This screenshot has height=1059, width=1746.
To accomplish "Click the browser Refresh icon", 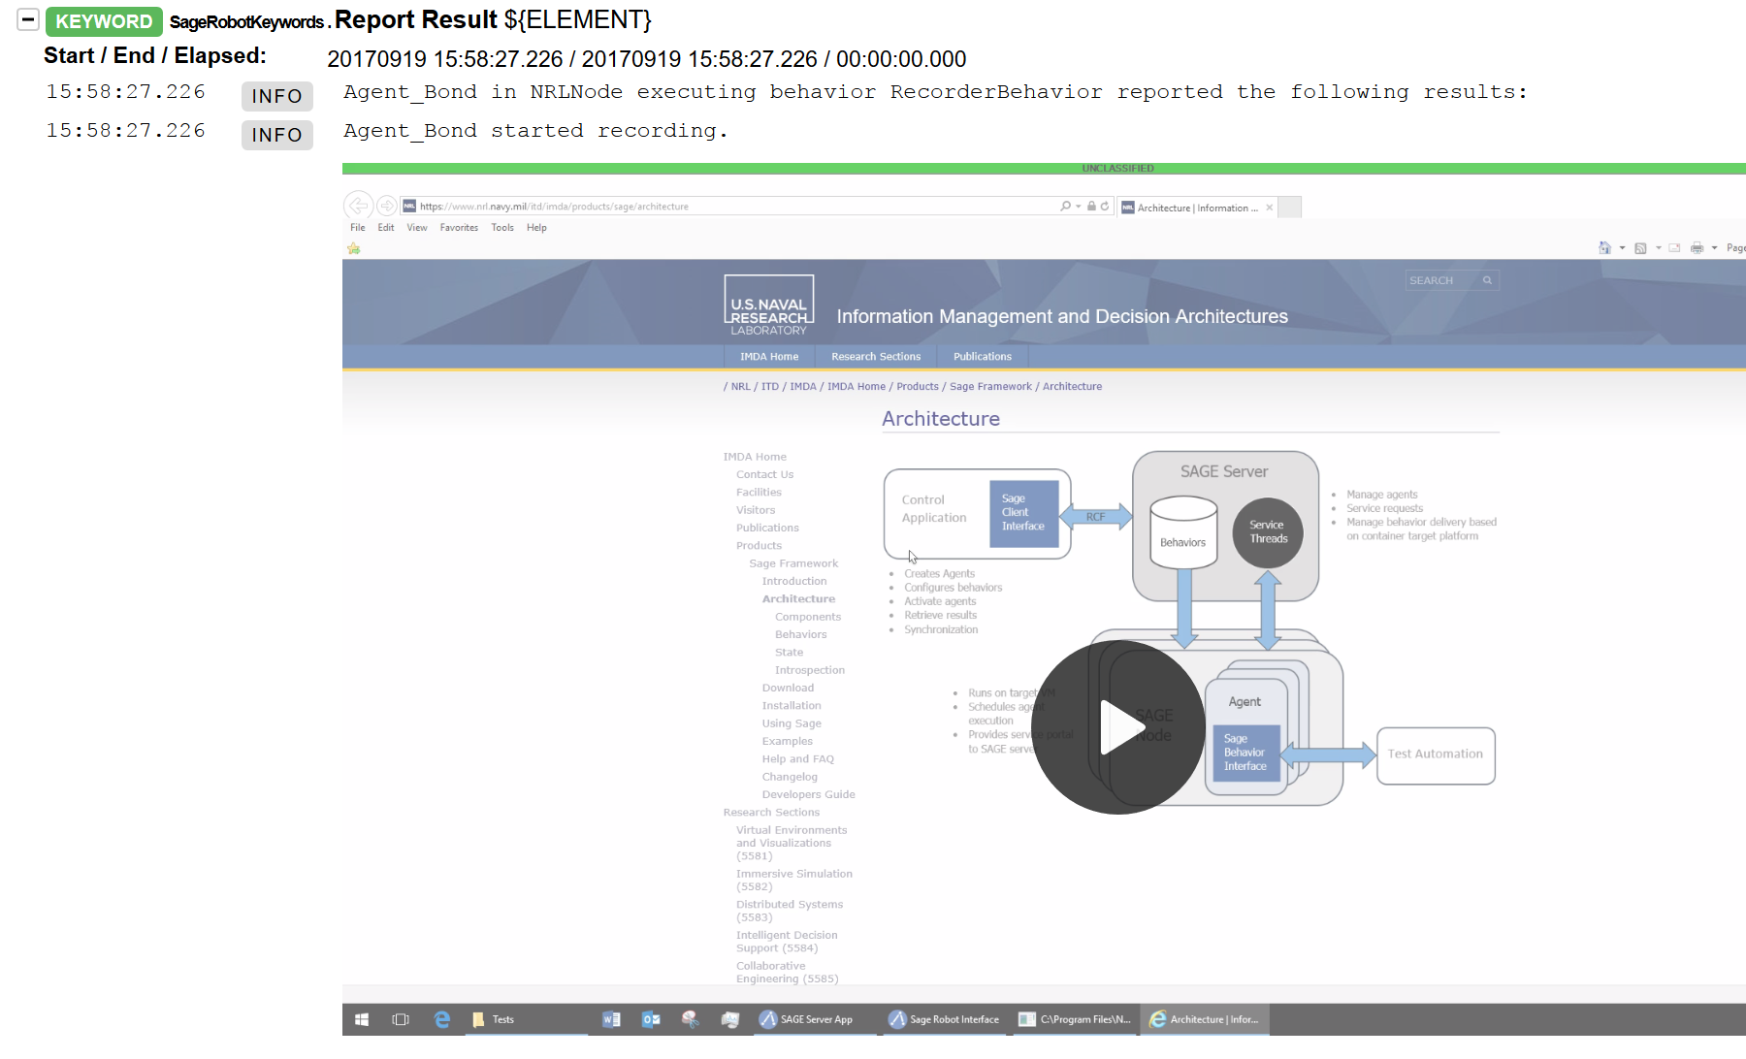I will click(1104, 206).
